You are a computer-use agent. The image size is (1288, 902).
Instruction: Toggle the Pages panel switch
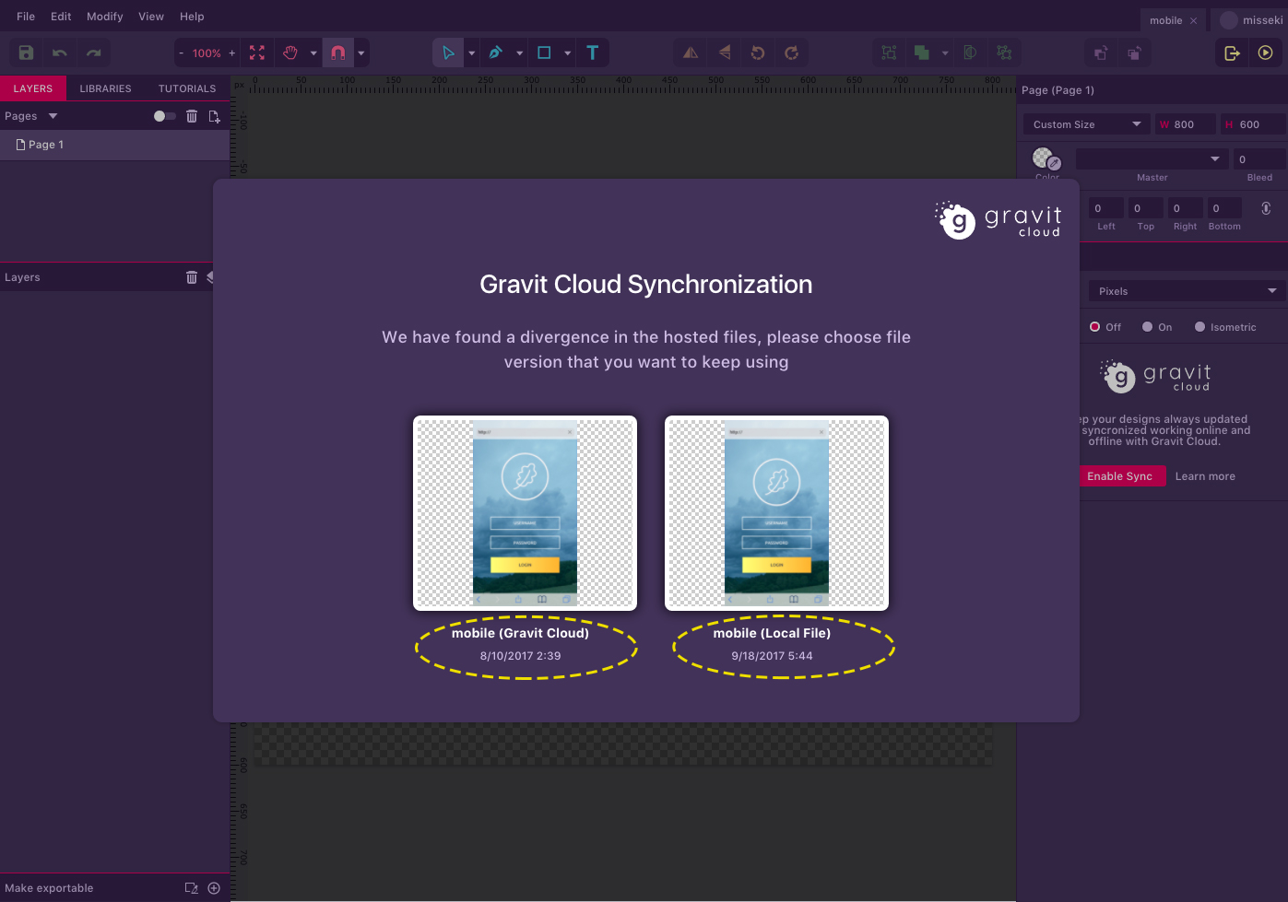click(x=164, y=116)
